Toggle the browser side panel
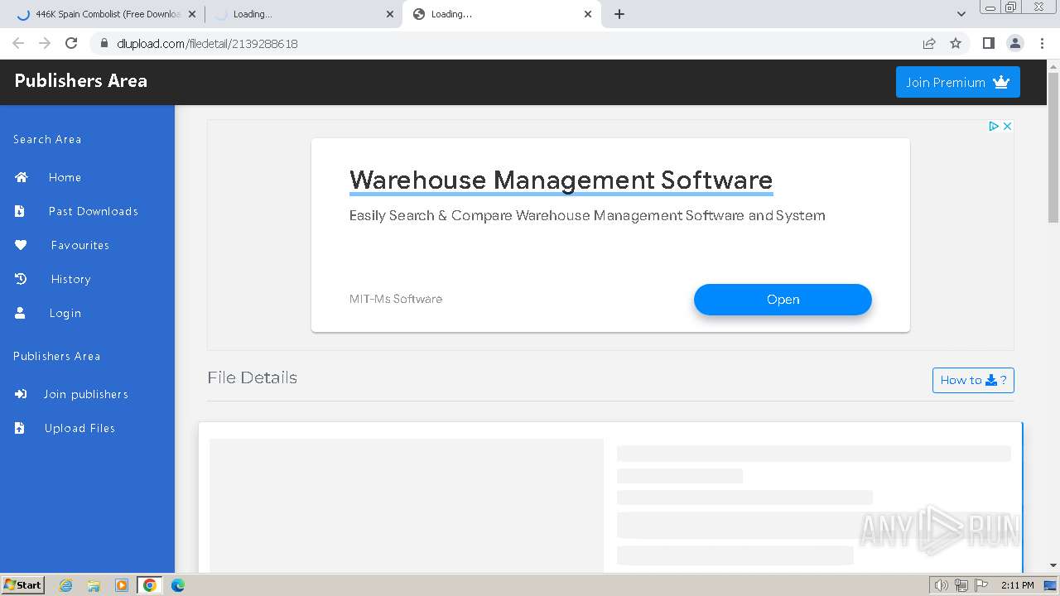The image size is (1060, 596). [988, 43]
